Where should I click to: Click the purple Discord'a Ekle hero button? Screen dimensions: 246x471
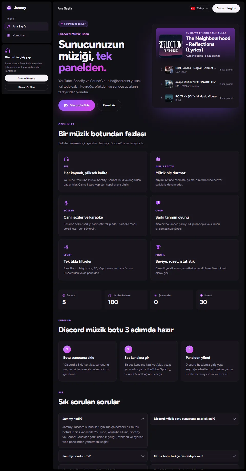point(77,105)
